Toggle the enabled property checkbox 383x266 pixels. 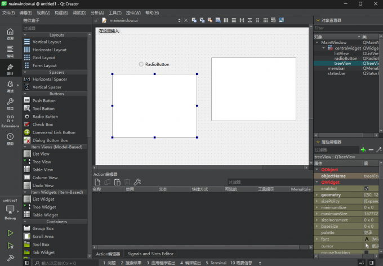(x=367, y=188)
